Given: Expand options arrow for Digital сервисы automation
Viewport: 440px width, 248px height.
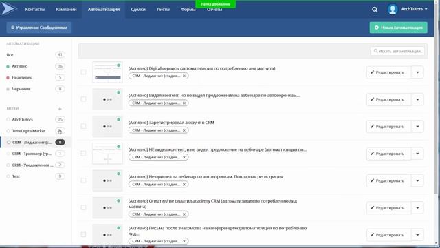Looking at the screenshot, I should pos(417,72).
